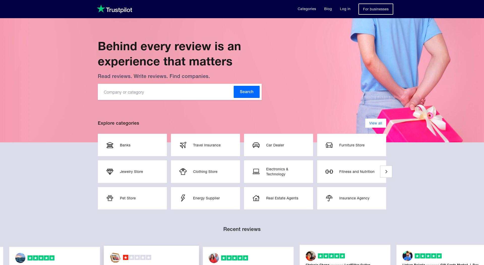Focus the Company or category search field

point(166,92)
